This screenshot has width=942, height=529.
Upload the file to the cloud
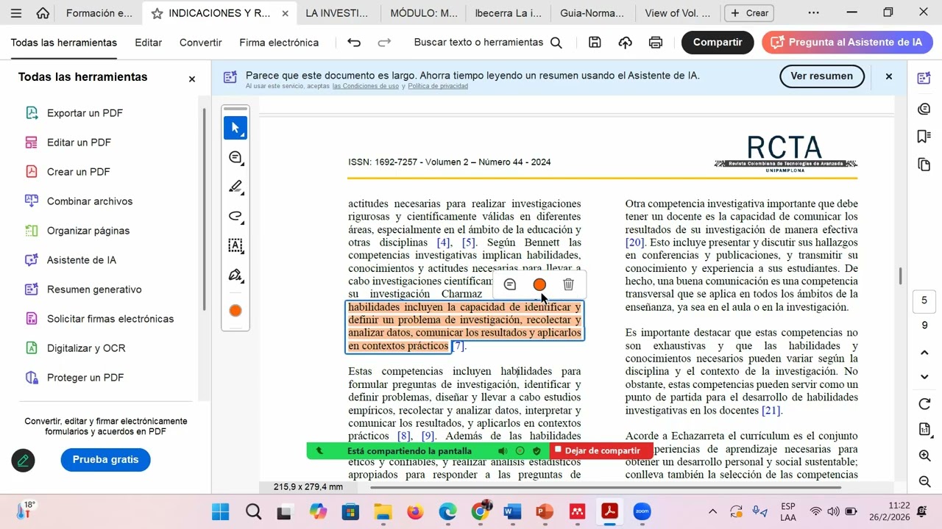click(625, 43)
